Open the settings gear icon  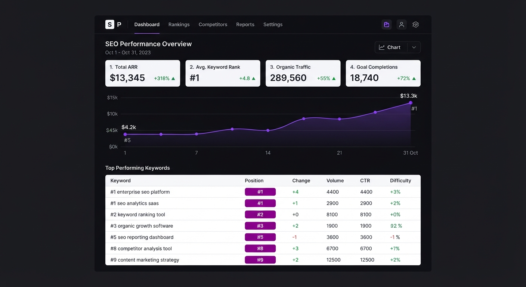click(415, 25)
